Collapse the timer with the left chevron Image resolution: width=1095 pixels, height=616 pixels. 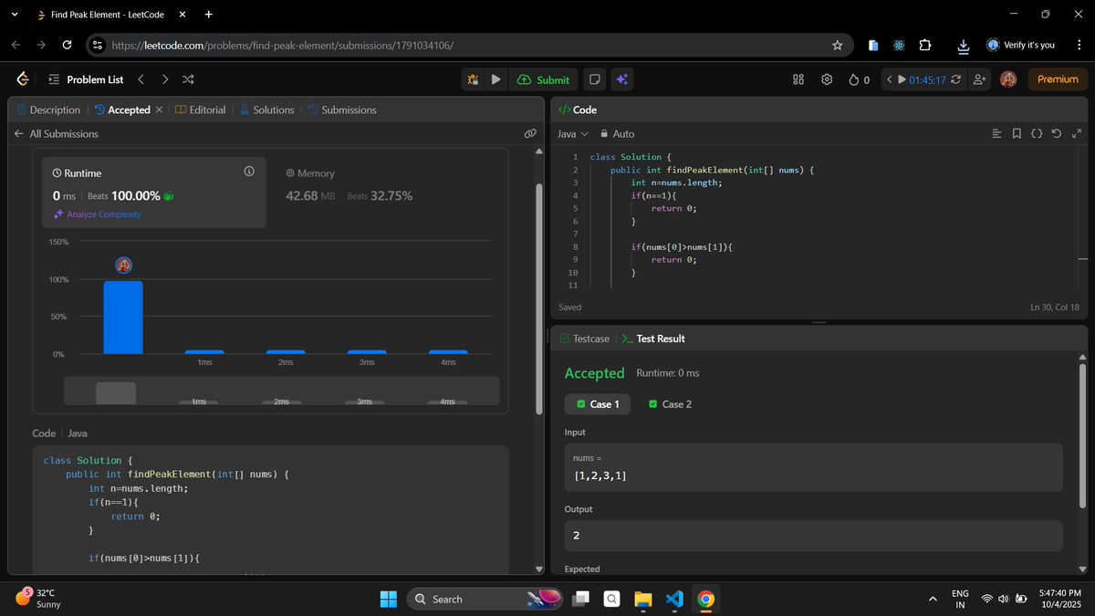pos(889,79)
